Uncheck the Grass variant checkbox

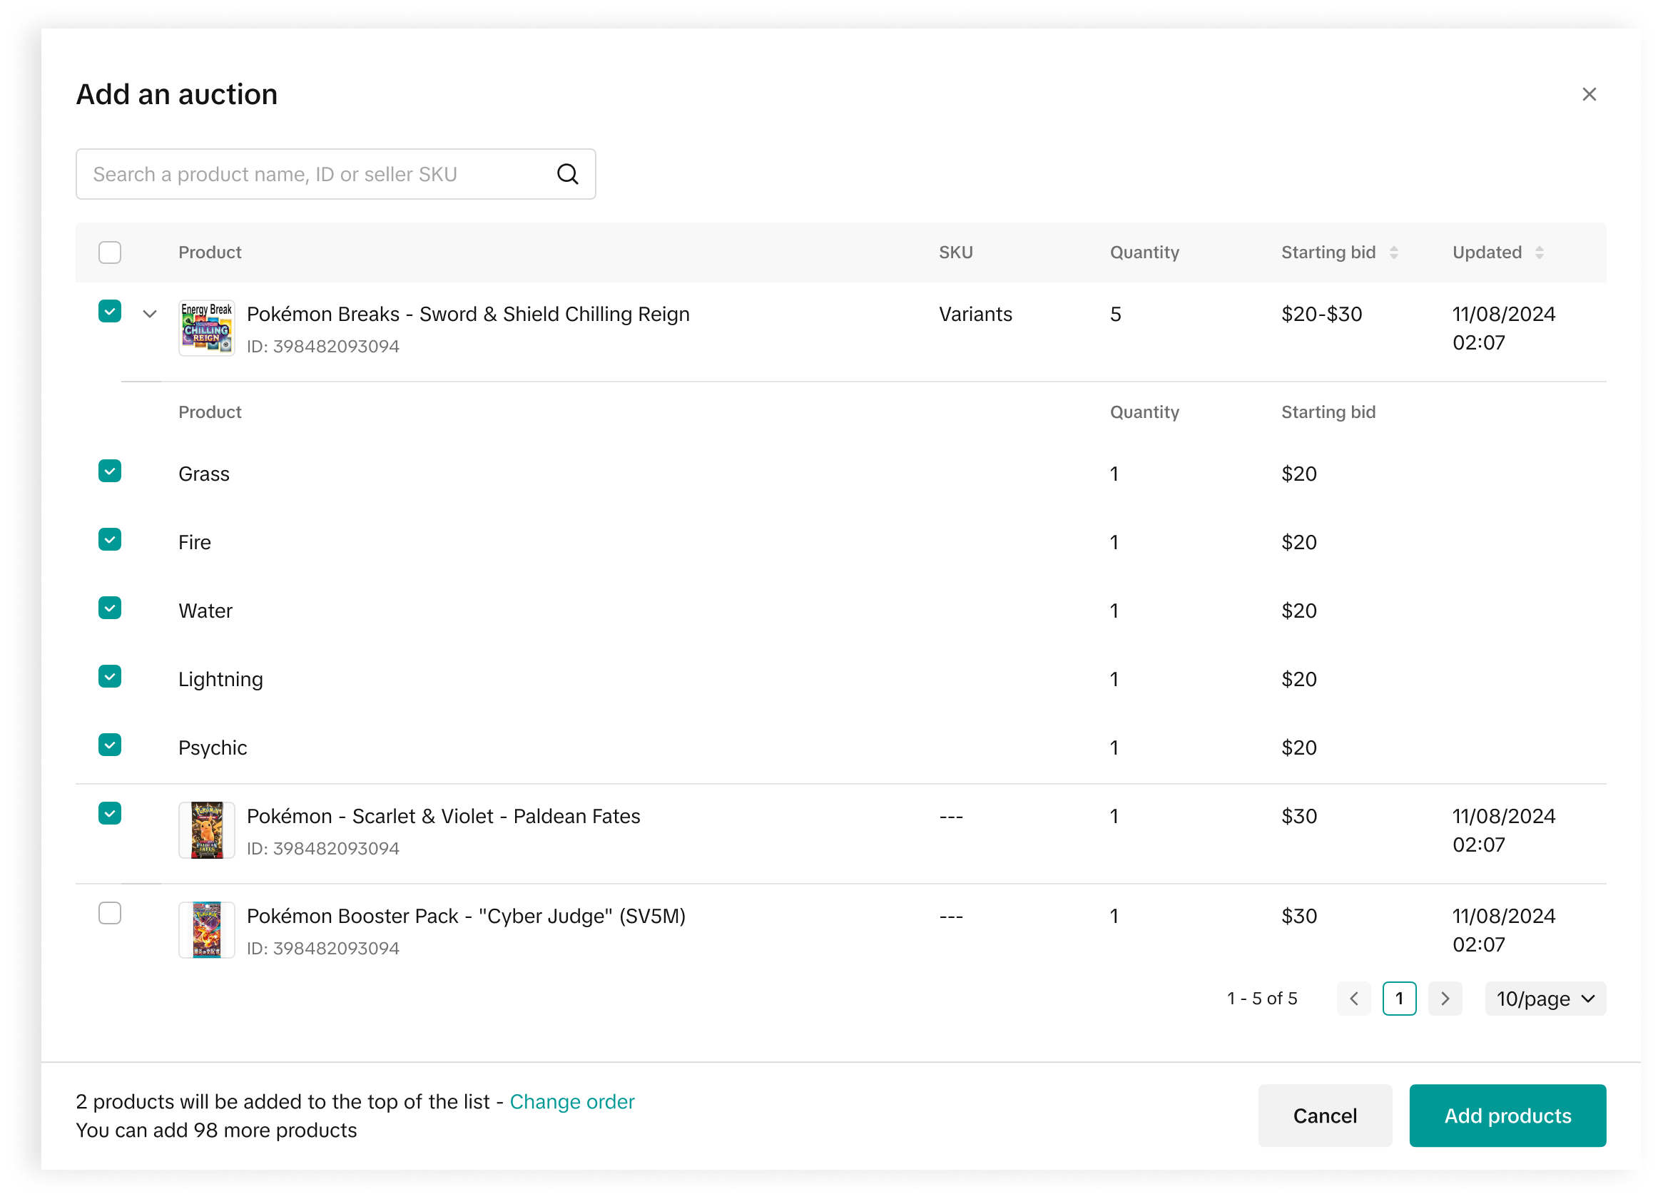[x=110, y=471]
